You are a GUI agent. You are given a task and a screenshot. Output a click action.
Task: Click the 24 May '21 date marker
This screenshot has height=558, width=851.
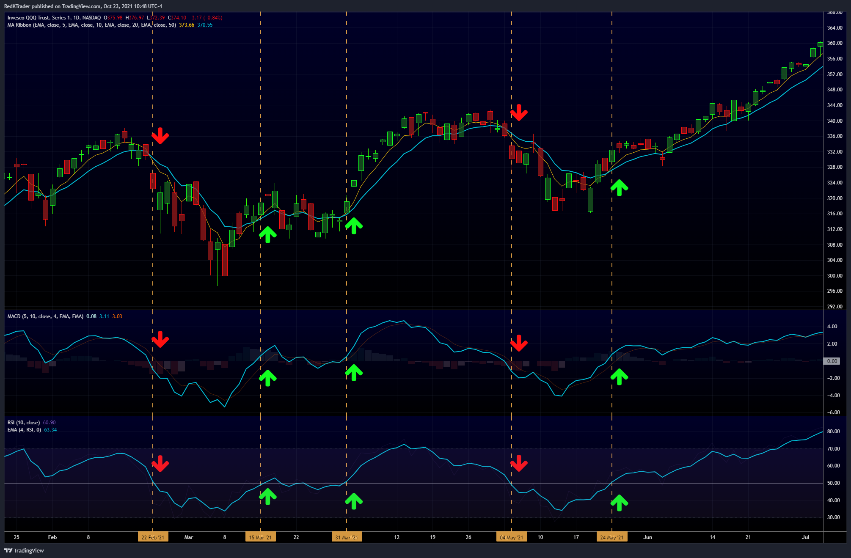[x=612, y=537]
